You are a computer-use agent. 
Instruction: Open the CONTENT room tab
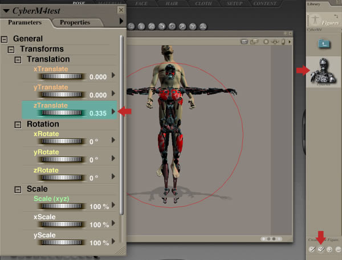[x=265, y=3]
